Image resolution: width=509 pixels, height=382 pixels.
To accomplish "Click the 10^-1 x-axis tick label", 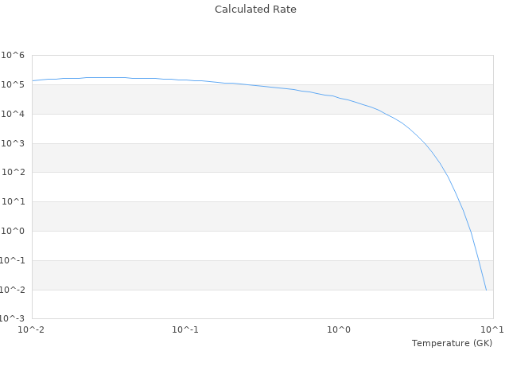I will tap(185, 329).
